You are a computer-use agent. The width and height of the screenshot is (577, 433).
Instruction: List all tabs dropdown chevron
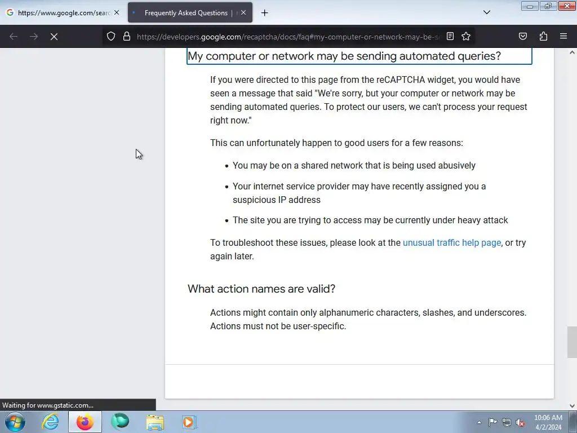point(487,12)
